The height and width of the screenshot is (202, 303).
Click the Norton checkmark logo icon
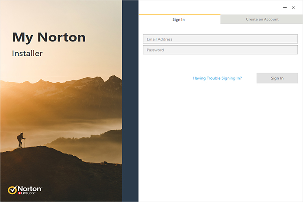click(13, 190)
